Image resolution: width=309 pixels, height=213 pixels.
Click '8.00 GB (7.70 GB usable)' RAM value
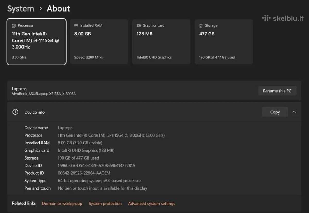point(80,143)
